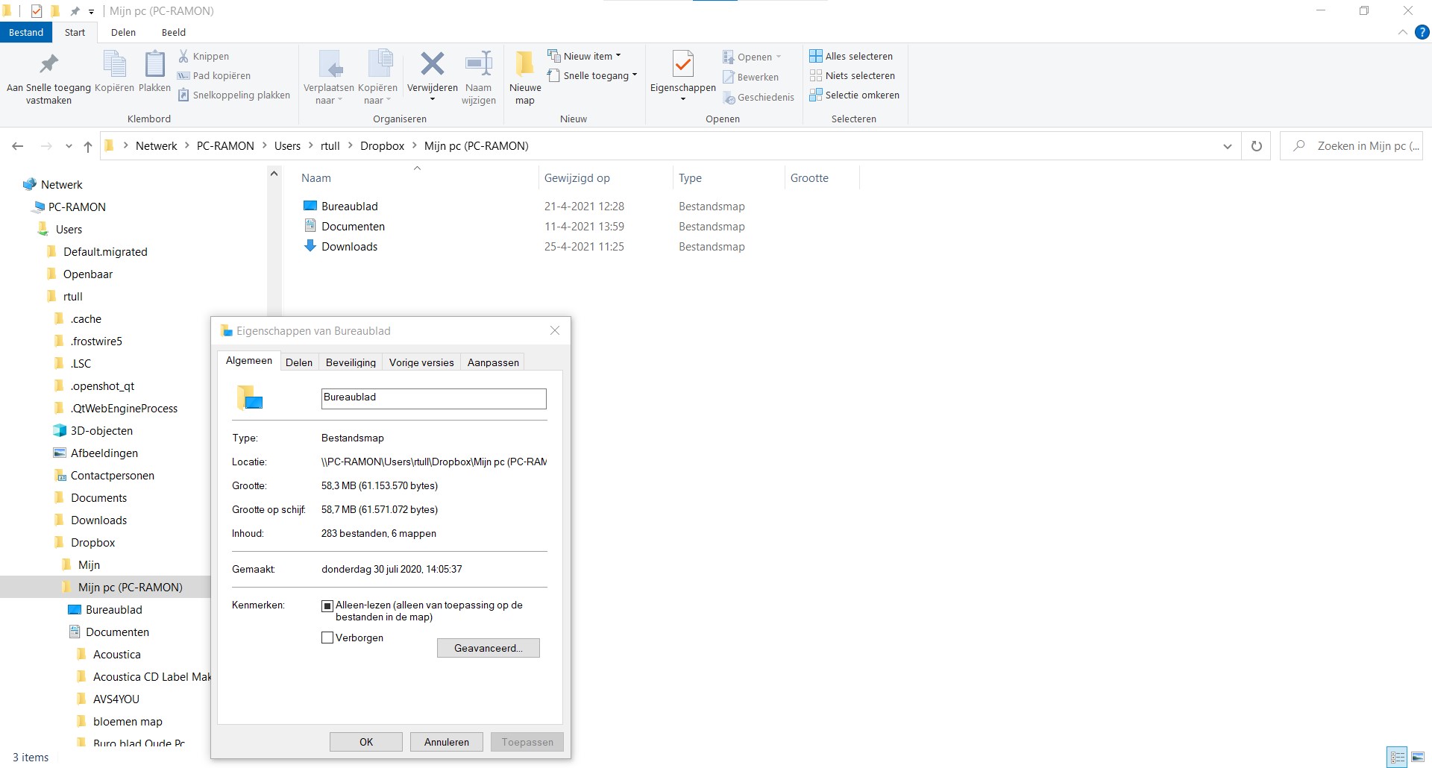Click the Knippen scissors icon
Viewport: 1432px width, 768px height.
tap(183, 56)
